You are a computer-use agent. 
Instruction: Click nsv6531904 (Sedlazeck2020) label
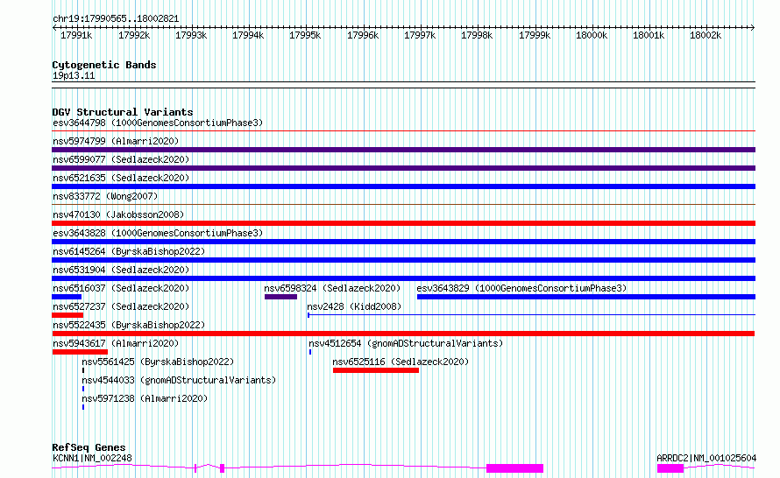coord(121,270)
